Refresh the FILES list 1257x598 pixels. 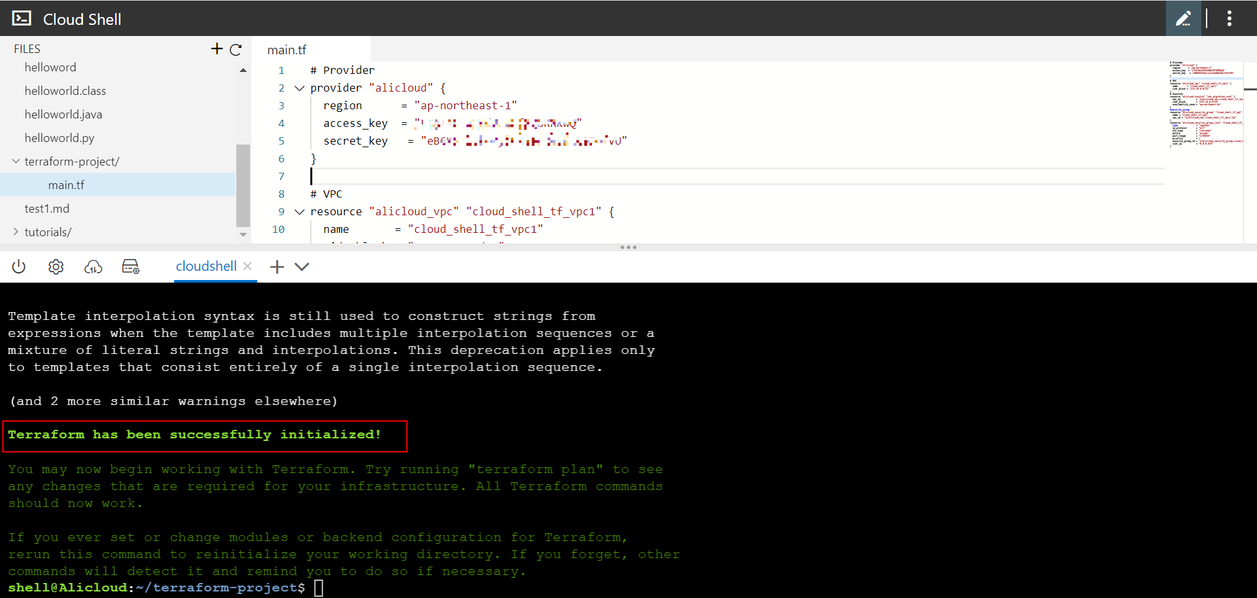[236, 49]
